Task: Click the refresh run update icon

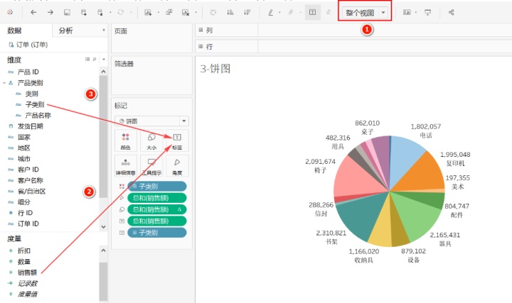Action: tap(120, 12)
